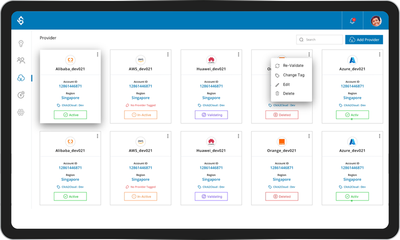400x240 pixels.
Task: Open the notification bell
Action: point(352,21)
